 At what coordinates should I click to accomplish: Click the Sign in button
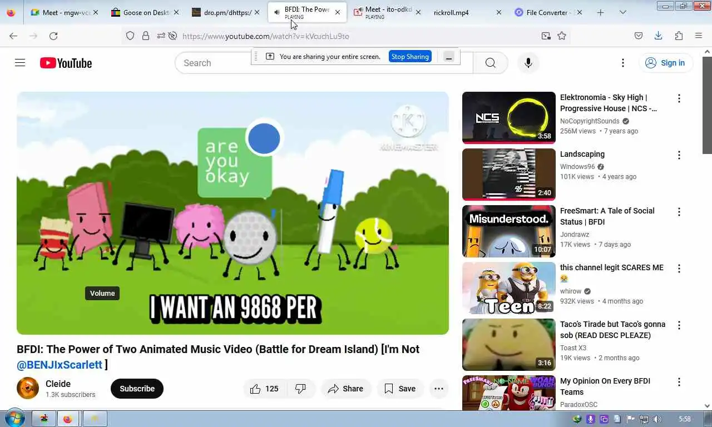point(665,63)
